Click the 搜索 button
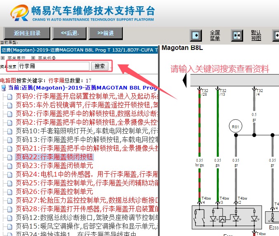This screenshot has width=279, height=236. [x=100, y=66]
